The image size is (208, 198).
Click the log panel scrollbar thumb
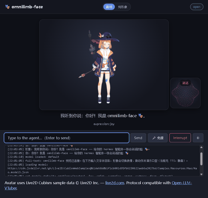coord(201,159)
